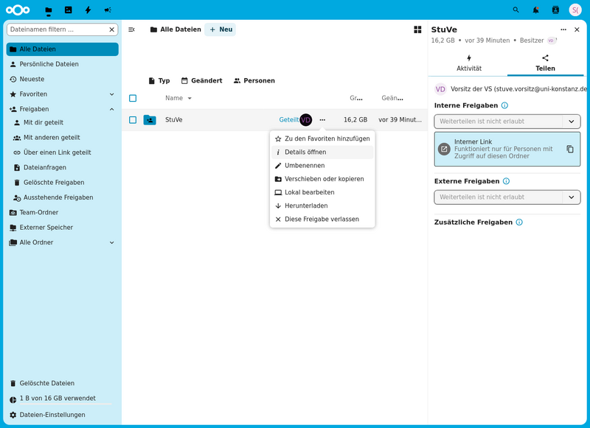
Task: Toggle the select-all checkbox in file list
Action: pyautogui.click(x=133, y=98)
